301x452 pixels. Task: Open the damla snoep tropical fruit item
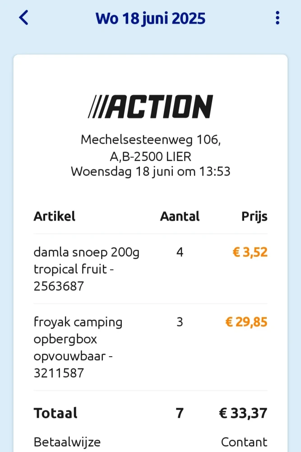(87, 269)
